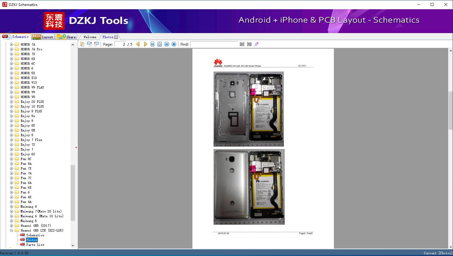This screenshot has width=453, height=256.
Task: Switch to the Schematic tab
Action: point(15,37)
